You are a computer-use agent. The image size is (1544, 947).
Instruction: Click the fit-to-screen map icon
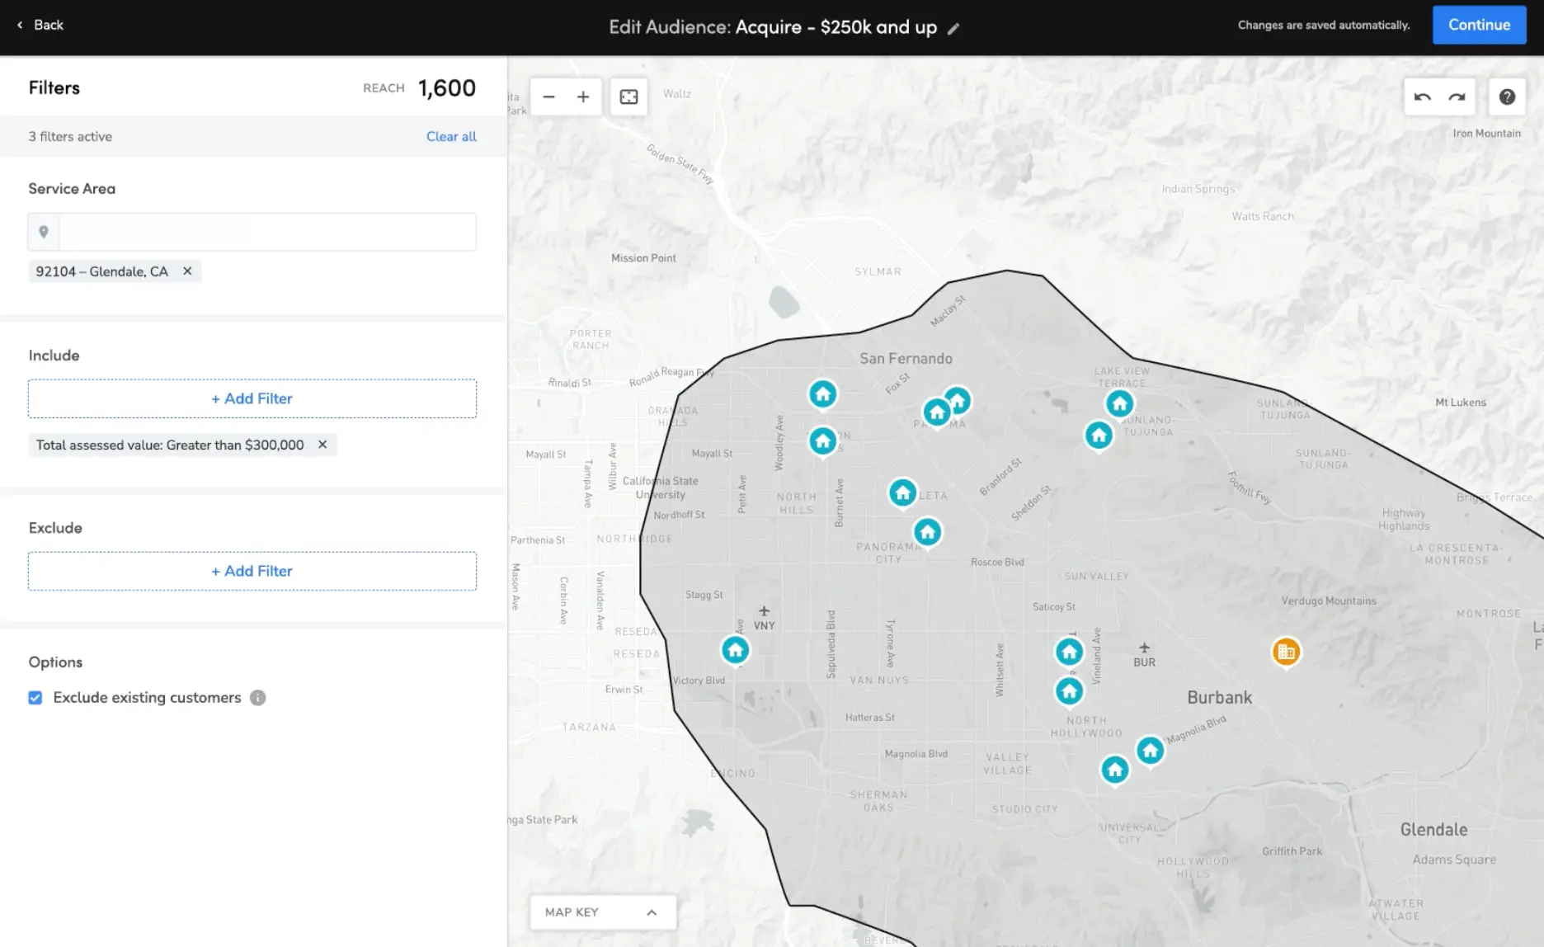628,97
